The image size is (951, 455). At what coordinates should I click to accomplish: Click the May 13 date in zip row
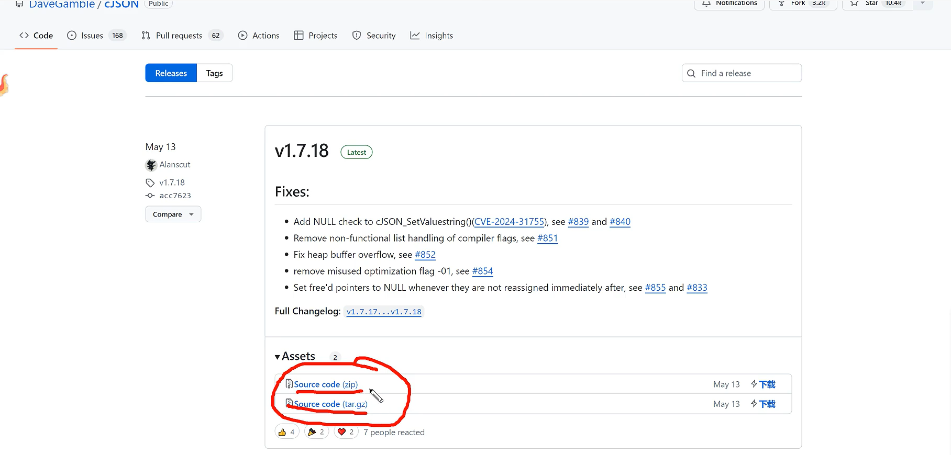[x=726, y=384]
